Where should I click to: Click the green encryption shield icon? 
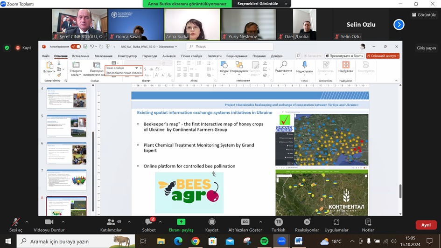(7, 48)
